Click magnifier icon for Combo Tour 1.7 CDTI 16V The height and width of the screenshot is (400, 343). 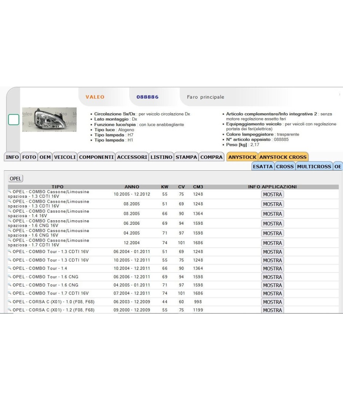(10, 293)
